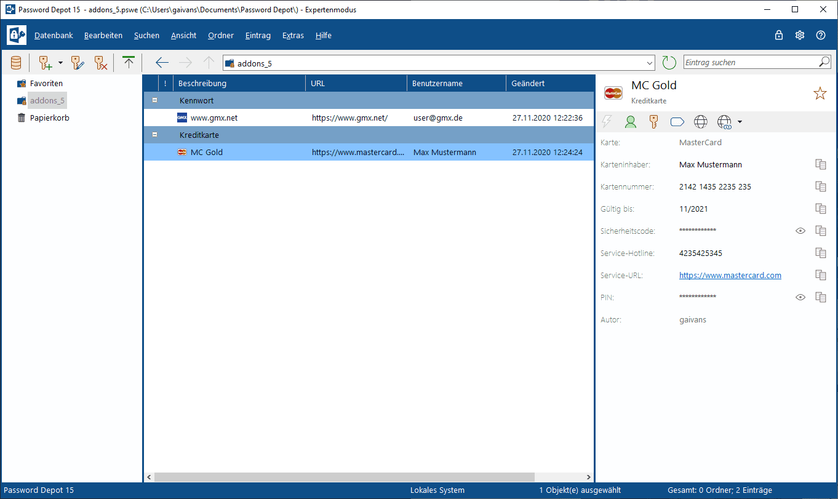838x499 pixels.
Task: Select Favoriten in the folder tree
Action: (46, 83)
